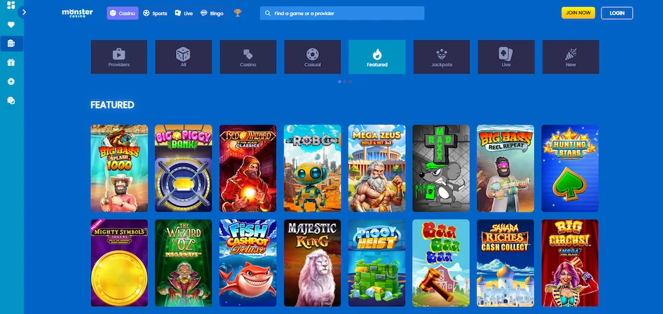Open the Casino category tile with dice
663x314 pixels.
248,57
